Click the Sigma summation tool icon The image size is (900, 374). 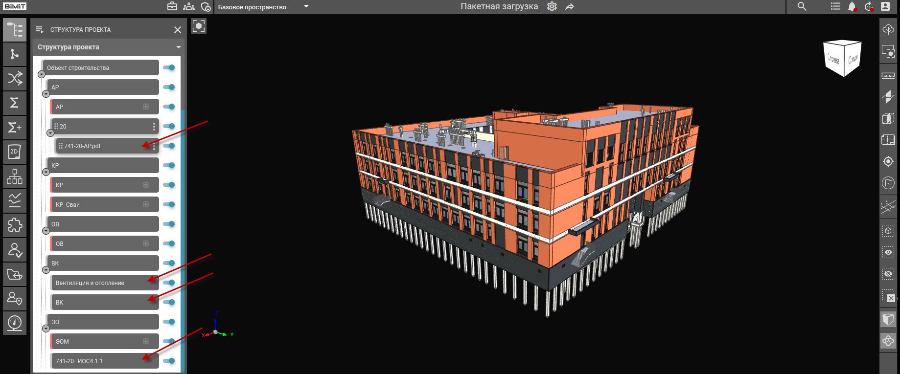tap(14, 103)
